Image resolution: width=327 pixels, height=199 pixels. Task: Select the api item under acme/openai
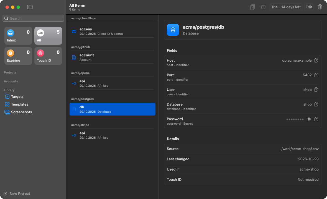(x=113, y=83)
